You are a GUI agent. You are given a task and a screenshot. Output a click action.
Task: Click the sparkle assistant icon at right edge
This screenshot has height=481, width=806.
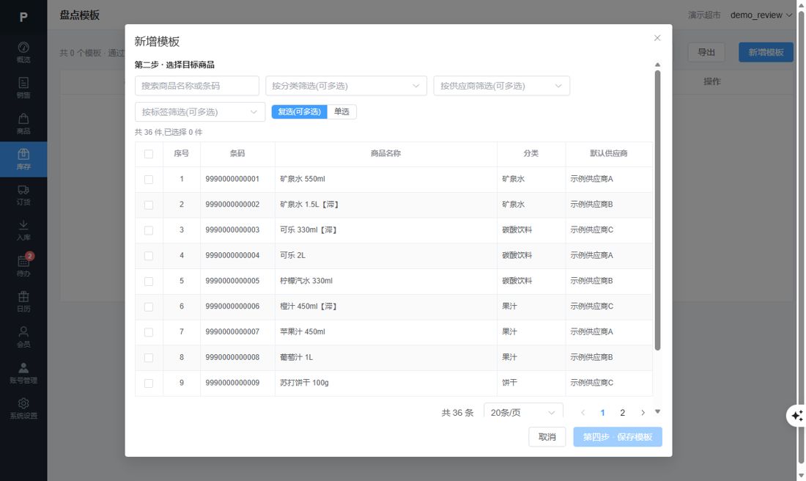[x=796, y=416]
